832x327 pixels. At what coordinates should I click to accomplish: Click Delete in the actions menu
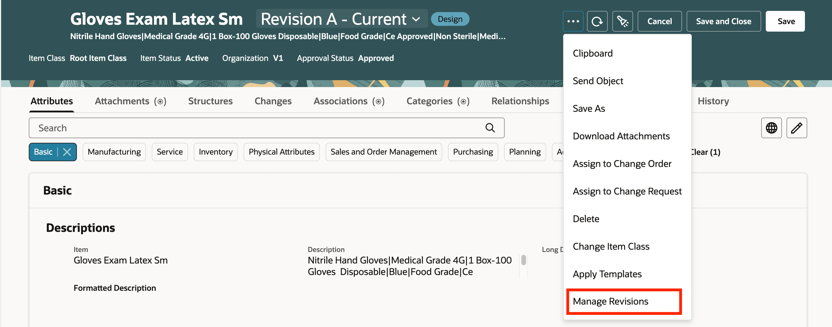point(586,218)
